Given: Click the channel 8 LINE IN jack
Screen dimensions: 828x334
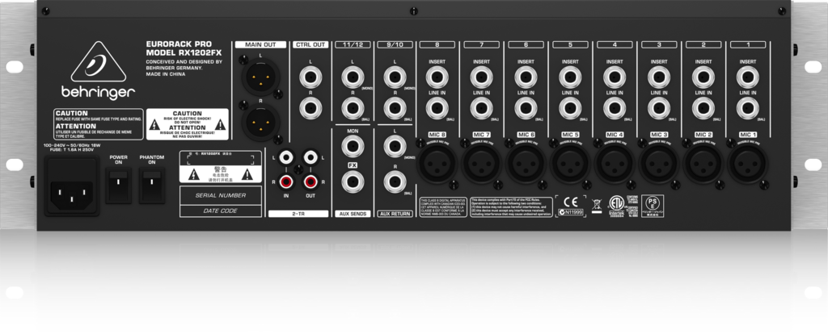Looking at the screenshot, I should (x=437, y=109).
